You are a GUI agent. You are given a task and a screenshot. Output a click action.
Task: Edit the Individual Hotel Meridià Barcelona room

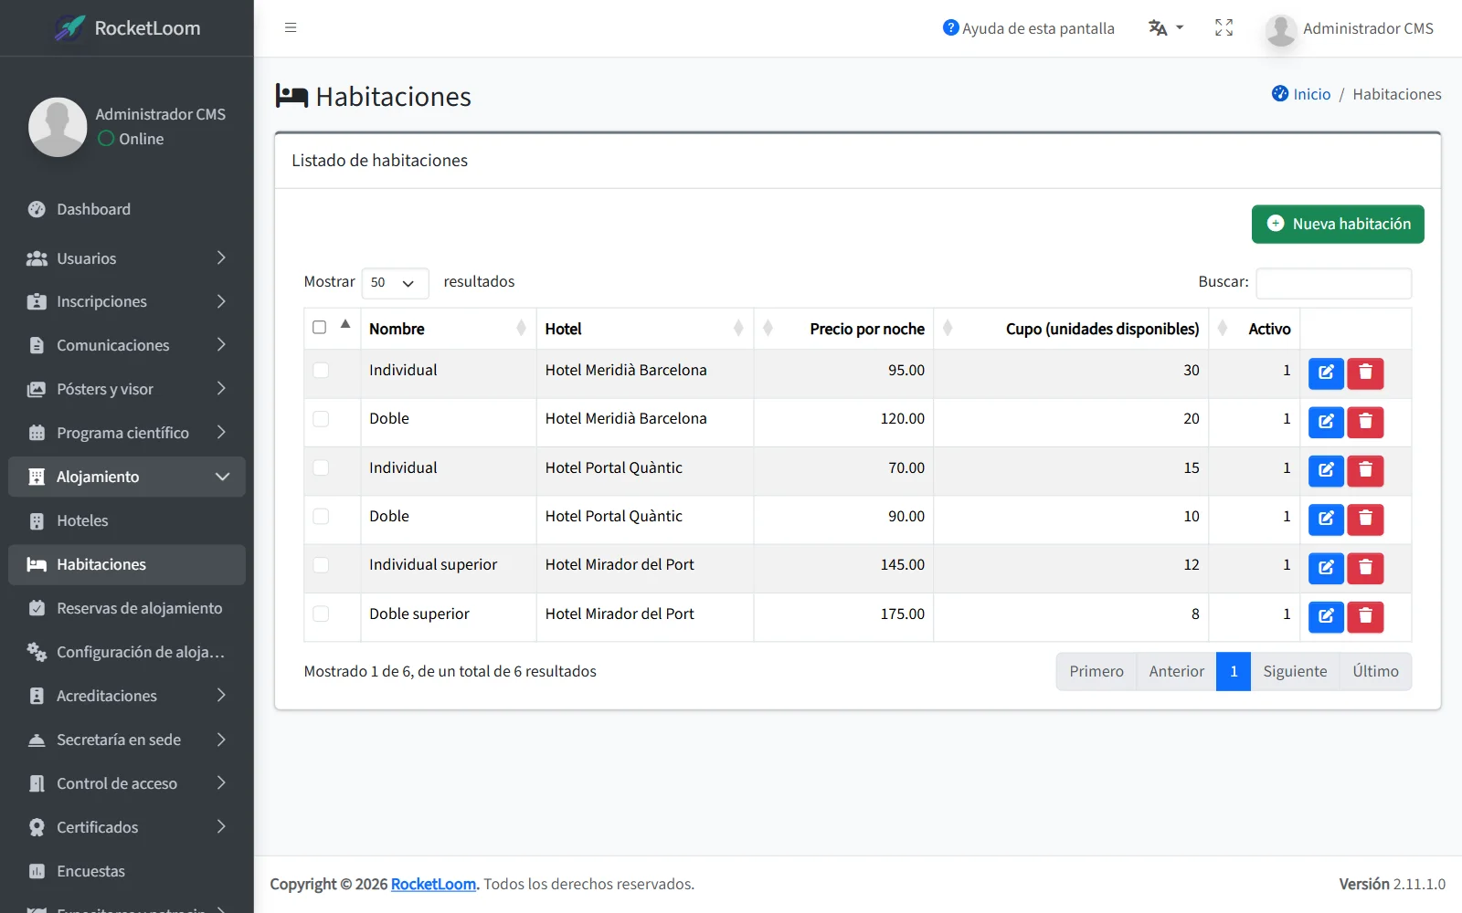tap(1326, 373)
